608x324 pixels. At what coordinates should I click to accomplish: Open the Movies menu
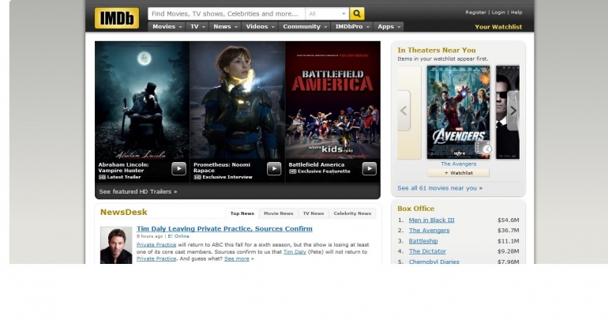tap(167, 26)
